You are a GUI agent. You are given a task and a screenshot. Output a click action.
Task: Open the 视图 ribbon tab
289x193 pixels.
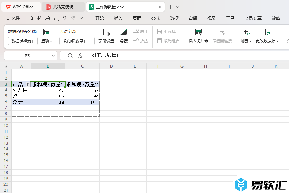tap(212, 18)
